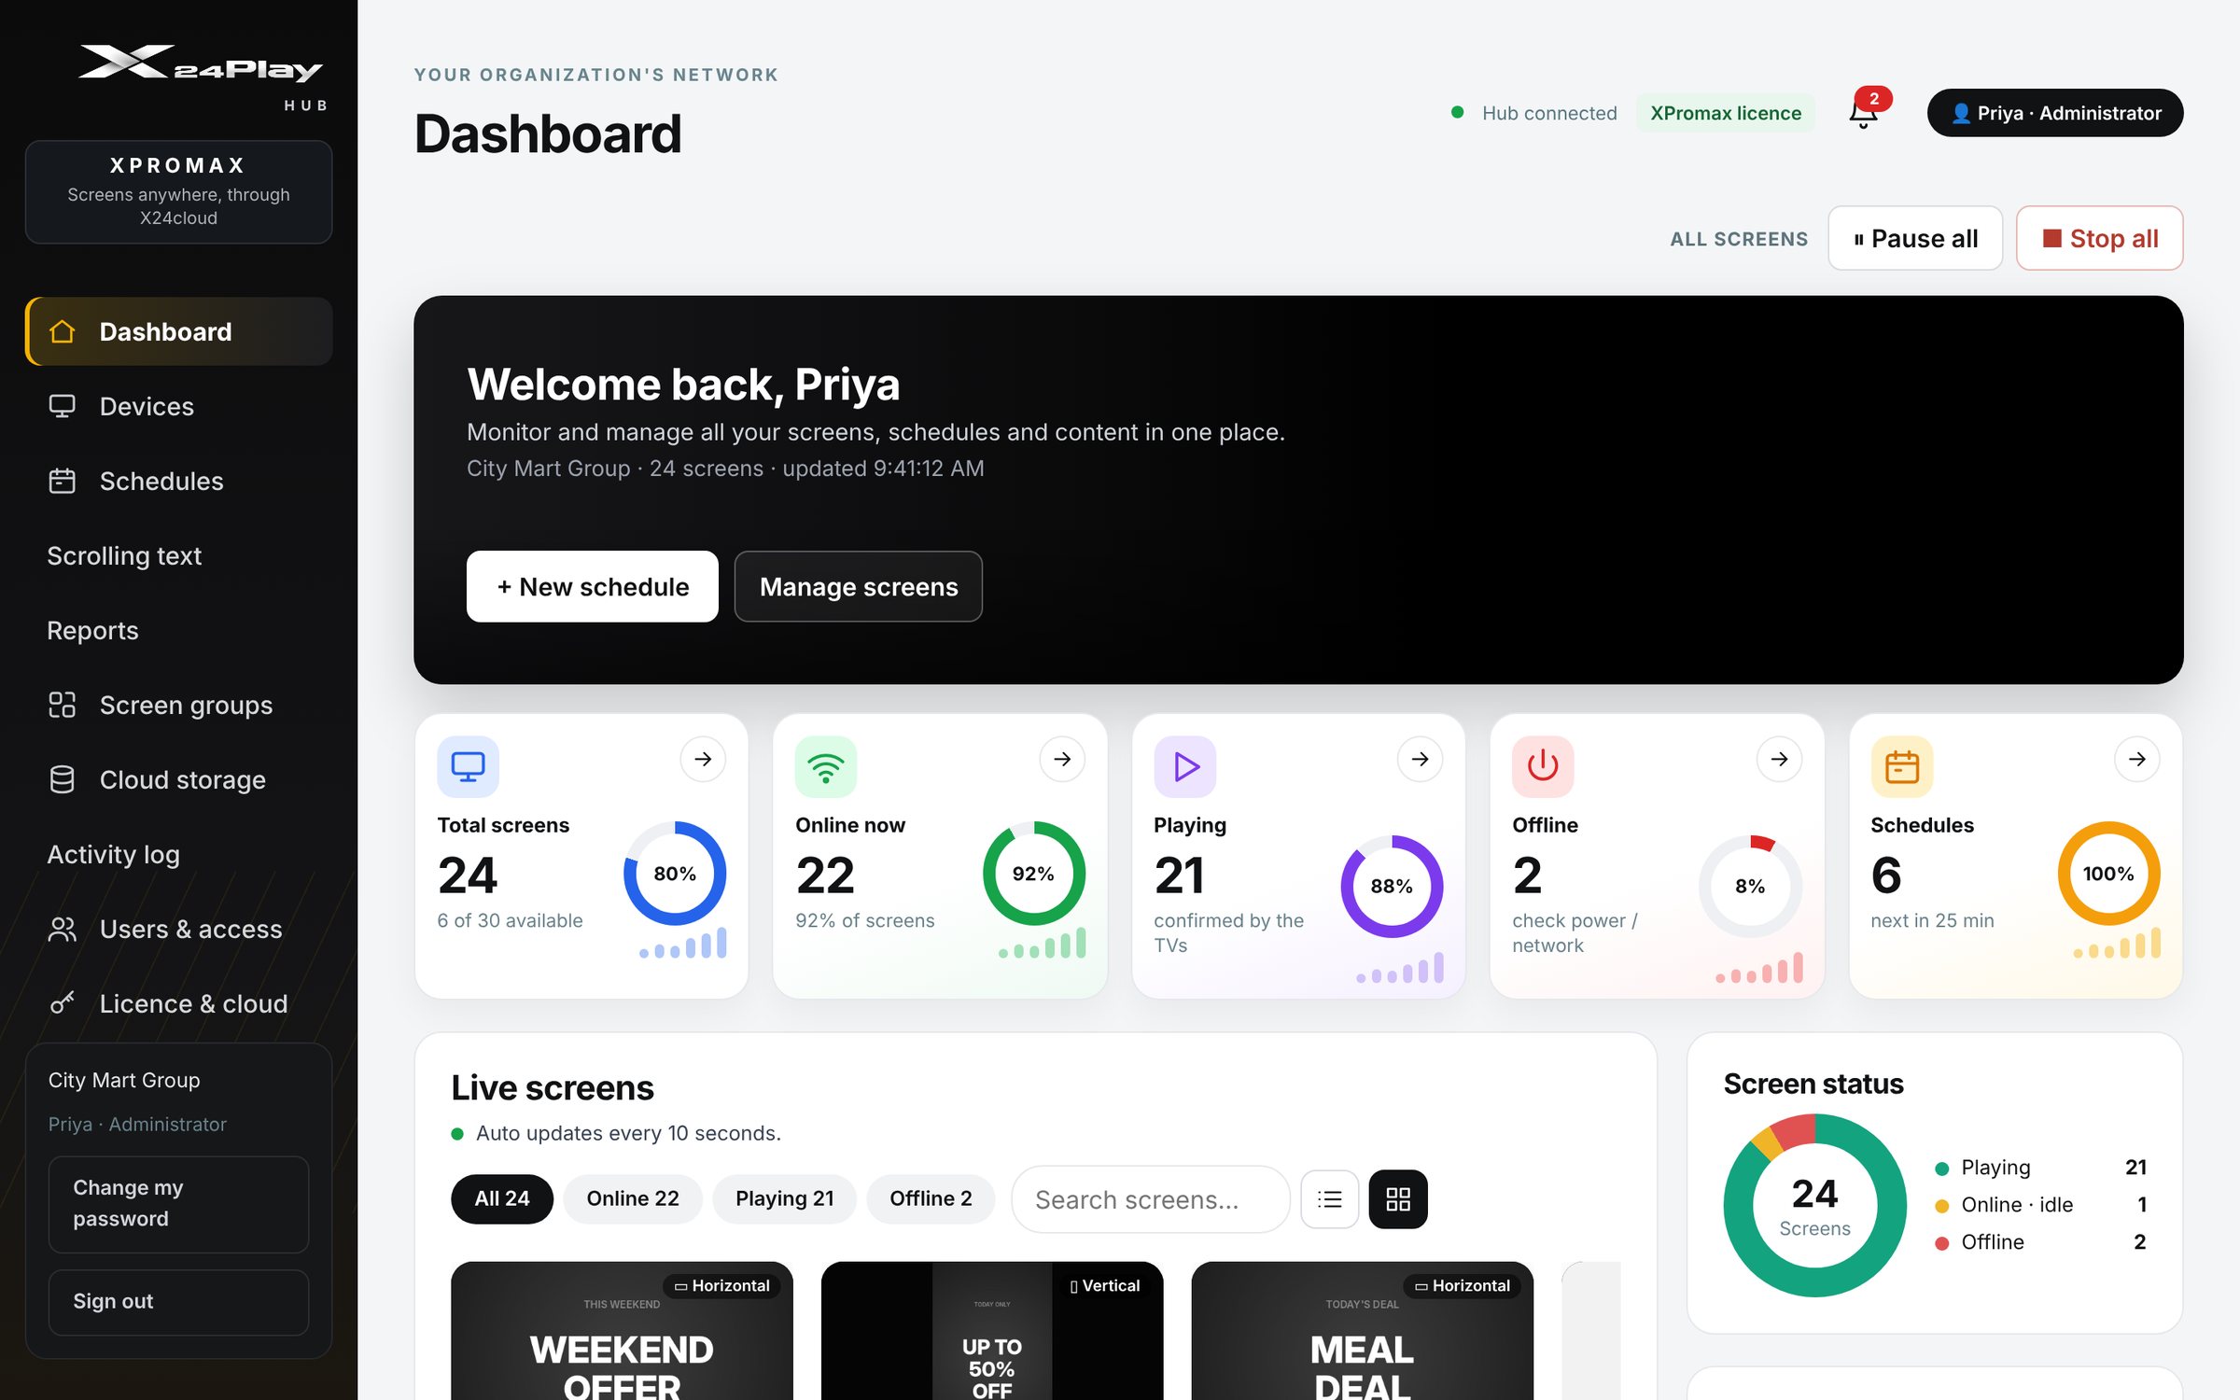Filter live screens by Online 22
Viewport: 2240px width, 1400px height.
(x=633, y=1198)
